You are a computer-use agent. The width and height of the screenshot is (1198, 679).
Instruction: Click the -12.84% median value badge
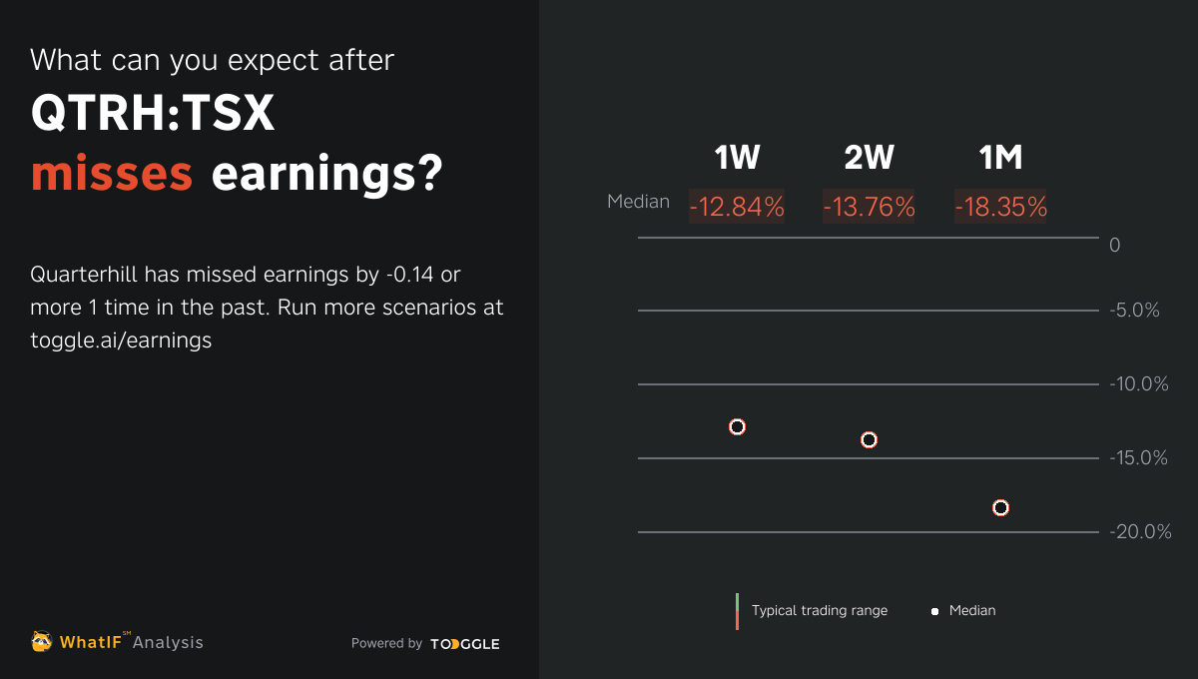tap(737, 207)
